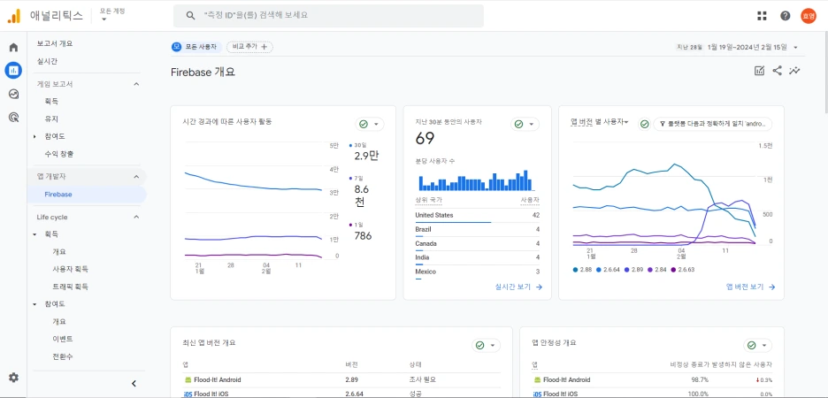Open 실시간 in the sidebar
Screen dimensions: 828x398
[x=47, y=61]
